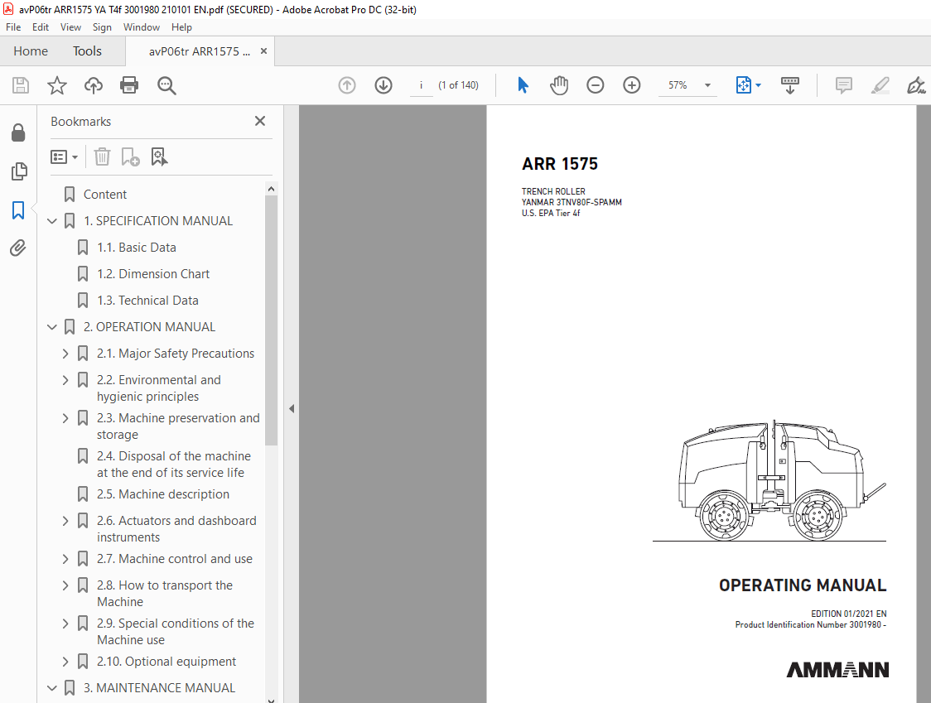Open 2.5. Machine description bookmark
Viewport: 931px width, 703px height.
[163, 494]
